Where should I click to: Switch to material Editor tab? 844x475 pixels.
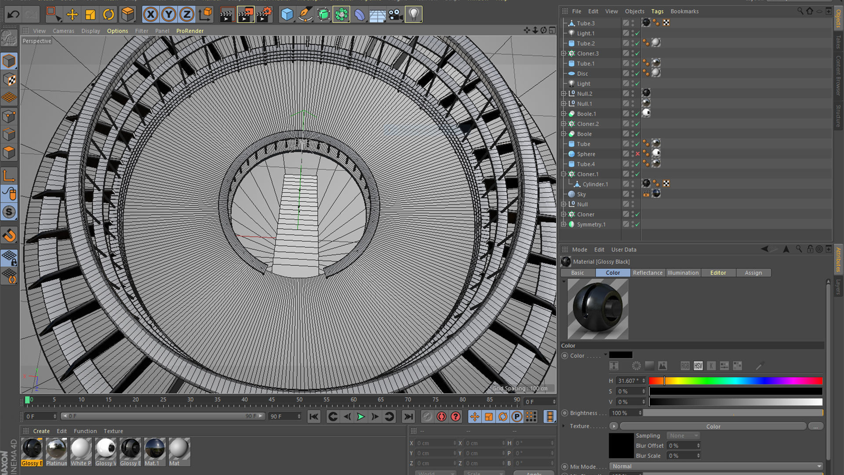point(718,273)
